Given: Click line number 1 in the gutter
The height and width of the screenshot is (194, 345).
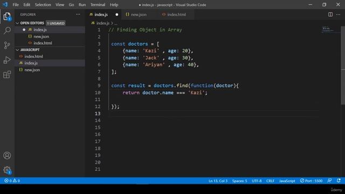Looking at the screenshot, I should point(99,30).
